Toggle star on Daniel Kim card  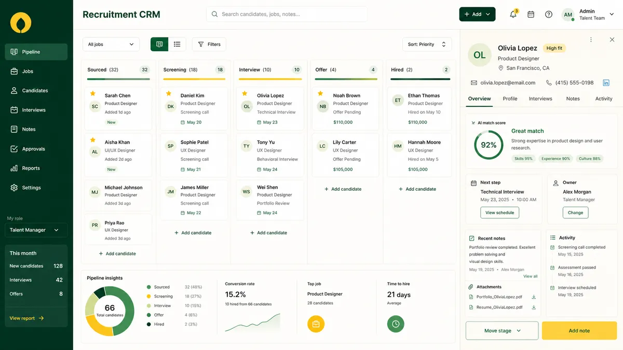tap(169, 93)
